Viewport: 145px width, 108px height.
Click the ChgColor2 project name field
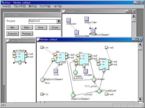[x=43, y=21]
